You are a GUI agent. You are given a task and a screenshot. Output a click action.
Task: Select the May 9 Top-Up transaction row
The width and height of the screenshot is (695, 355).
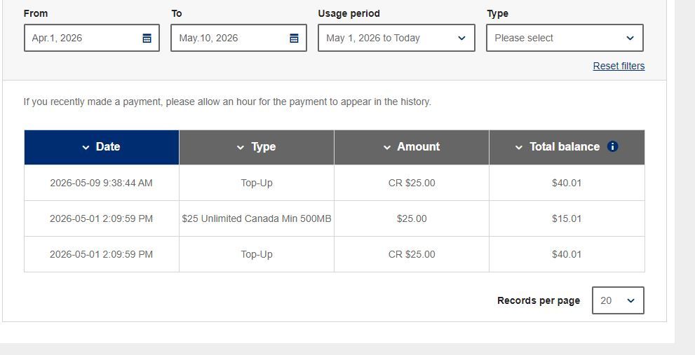pyautogui.click(x=335, y=183)
